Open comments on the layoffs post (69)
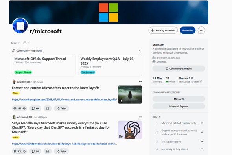 point(35,108)
